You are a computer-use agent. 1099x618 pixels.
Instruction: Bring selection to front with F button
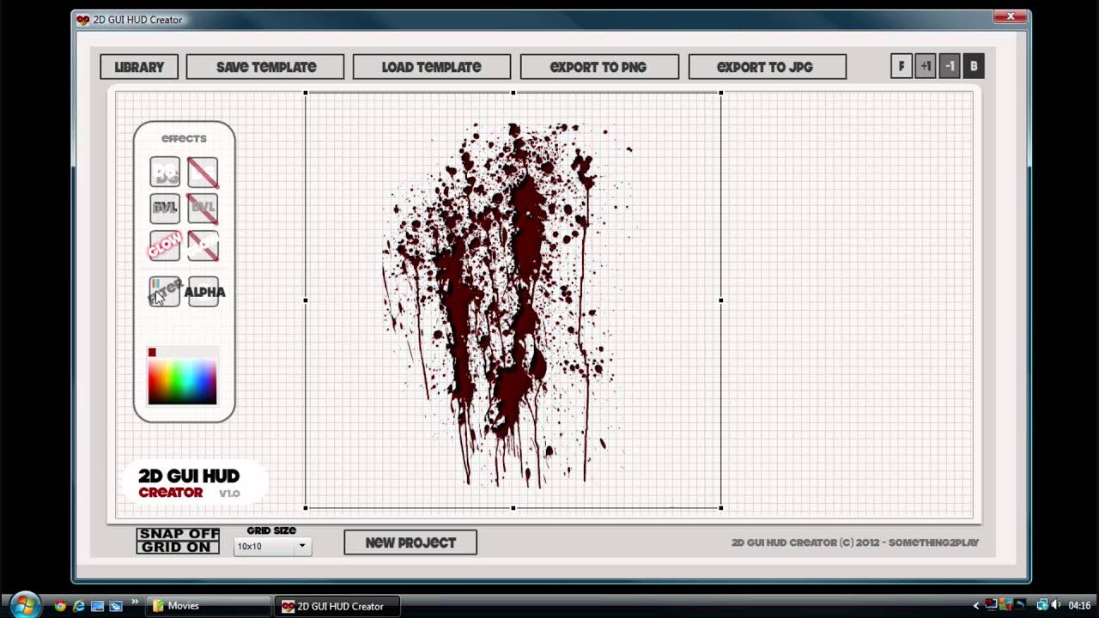pos(902,66)
